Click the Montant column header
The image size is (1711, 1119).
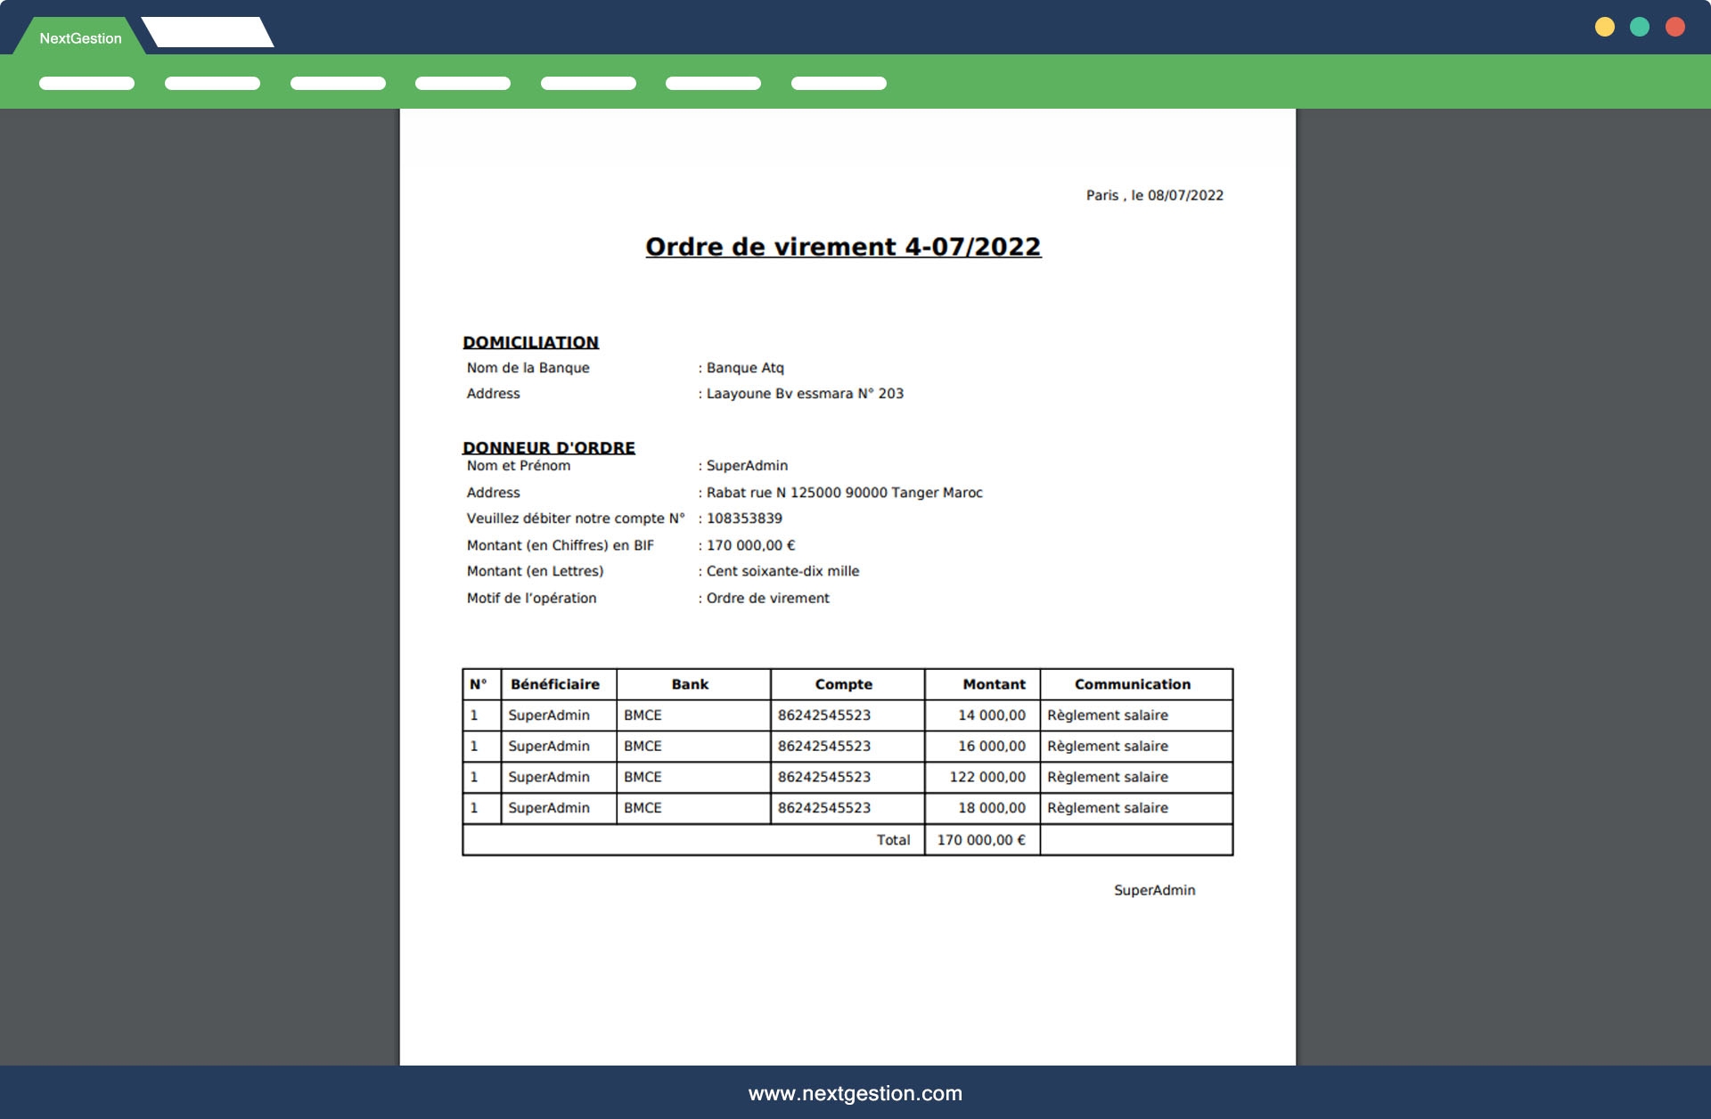(x=994, y=684)
